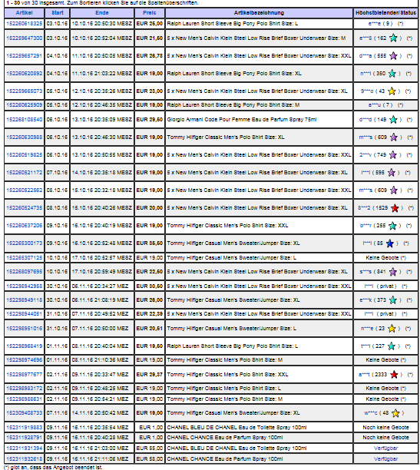Click teal star next to n***l (350)
The height and width of the screenshot is (470, 420).
click(x=392, y=73)
